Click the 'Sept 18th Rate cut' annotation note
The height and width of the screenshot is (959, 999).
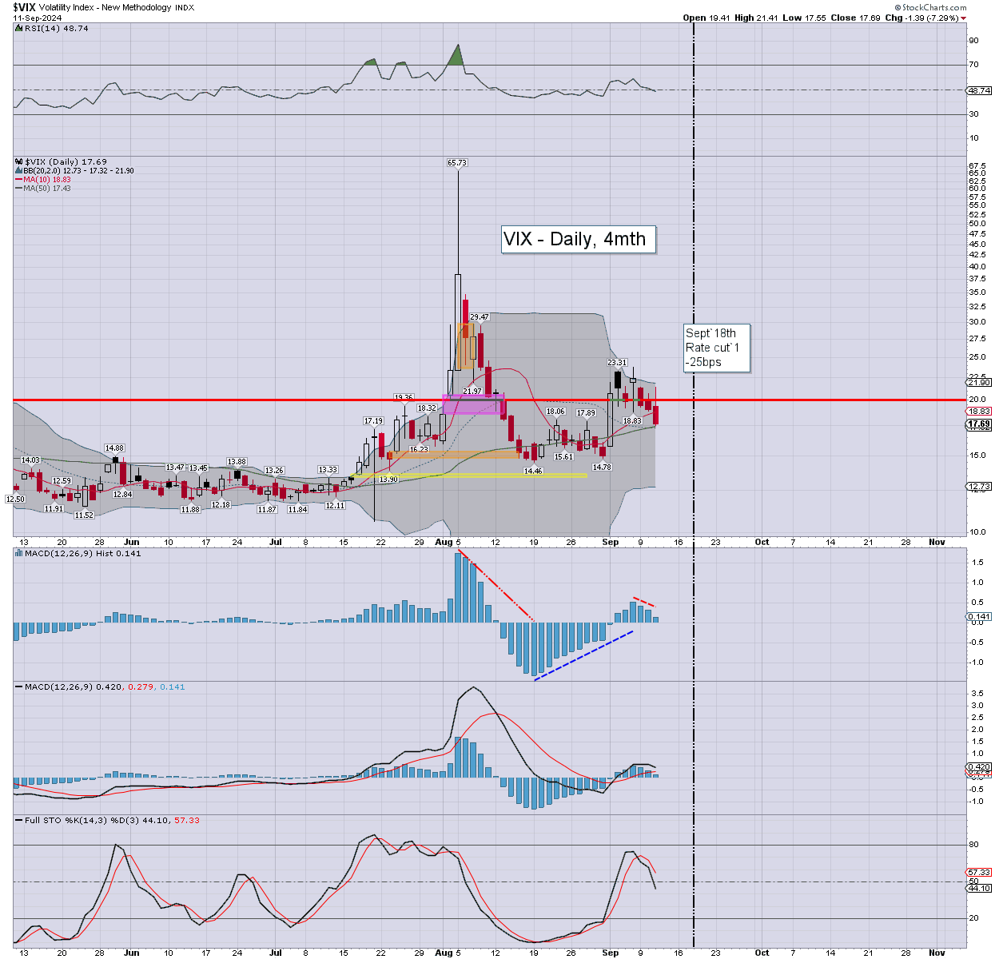click(x=717, y=348)
